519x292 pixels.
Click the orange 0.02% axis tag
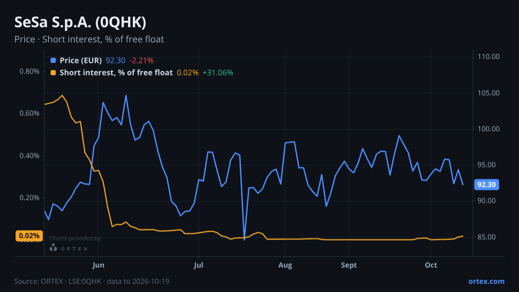pyautogui.click(x=29, y=236)
